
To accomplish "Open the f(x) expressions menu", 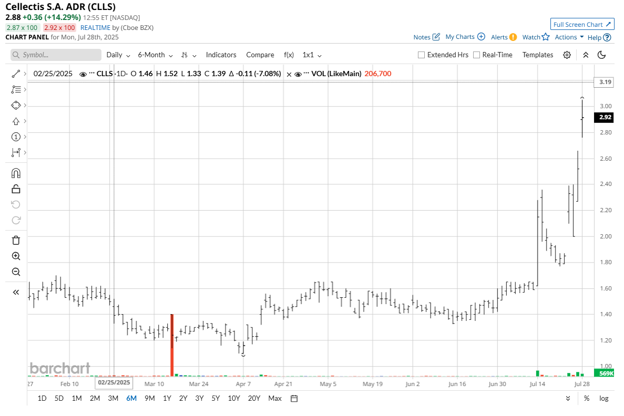I will click(289, 55).
